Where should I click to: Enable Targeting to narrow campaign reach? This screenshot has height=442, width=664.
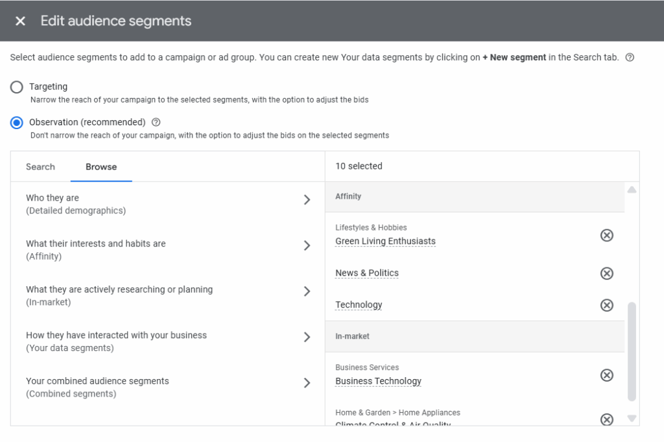click(16, 86)
